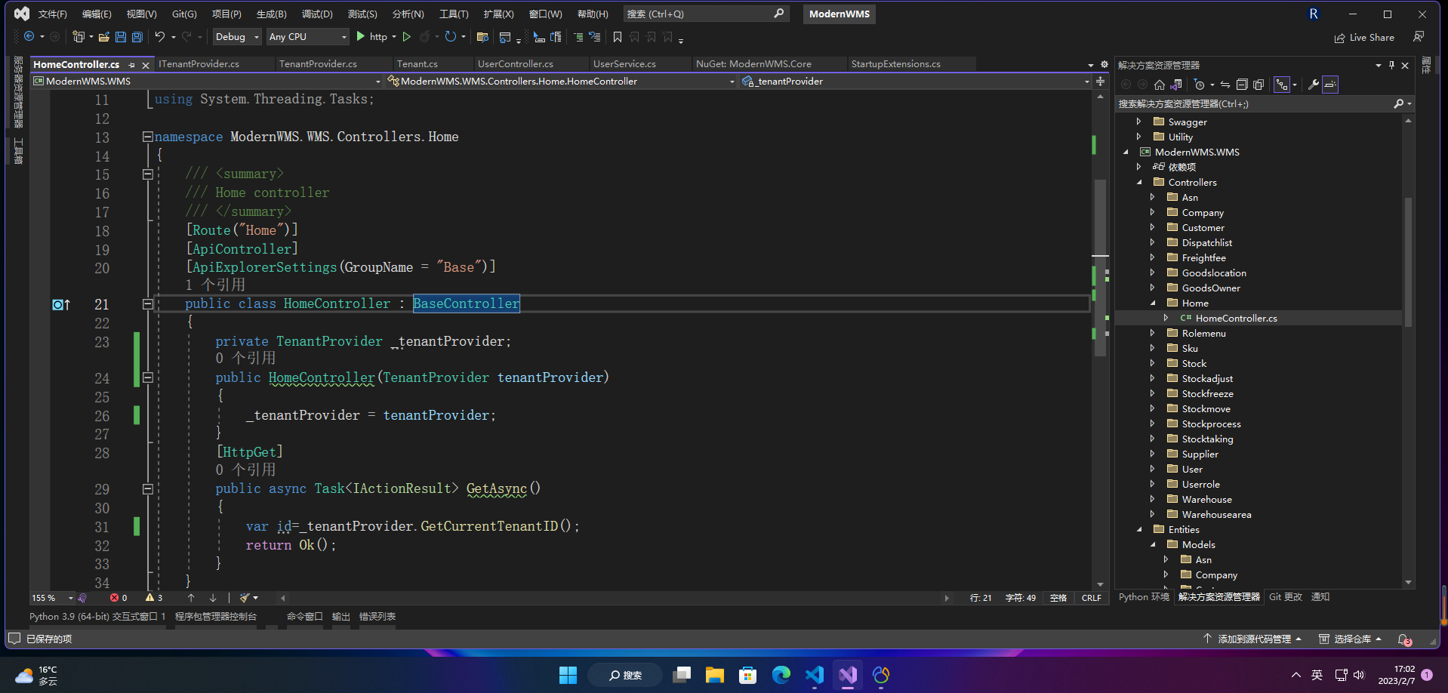Screen dimensions: 1448x693
Task: Click the Home icon in Solution Explorer
Action: point(1160,85)
